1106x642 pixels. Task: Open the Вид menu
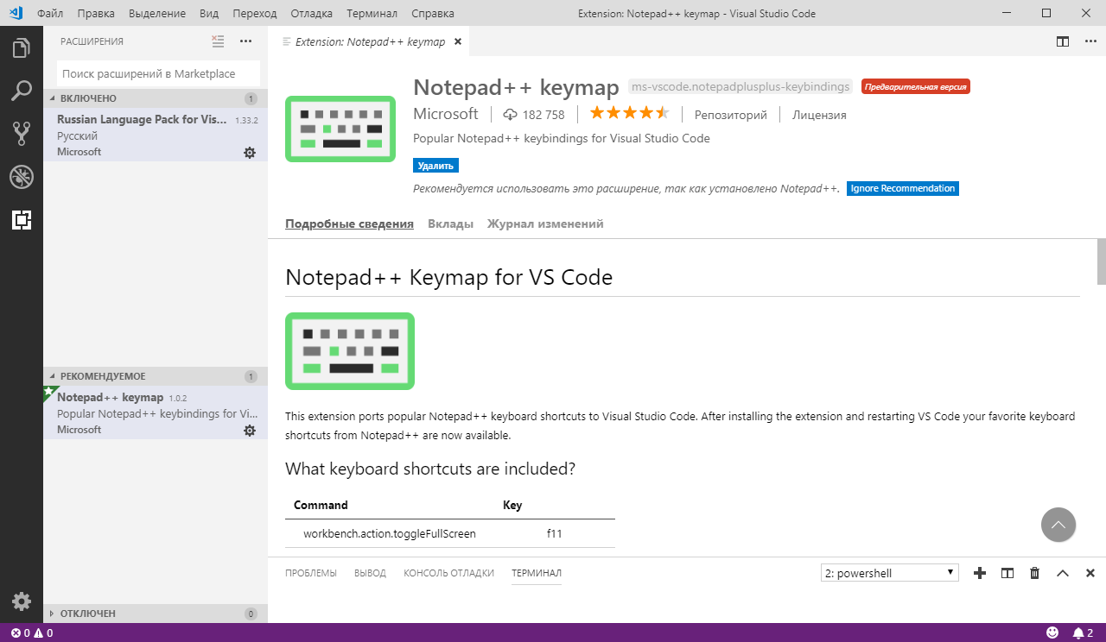pyautogui.click(x=209, y=13)
